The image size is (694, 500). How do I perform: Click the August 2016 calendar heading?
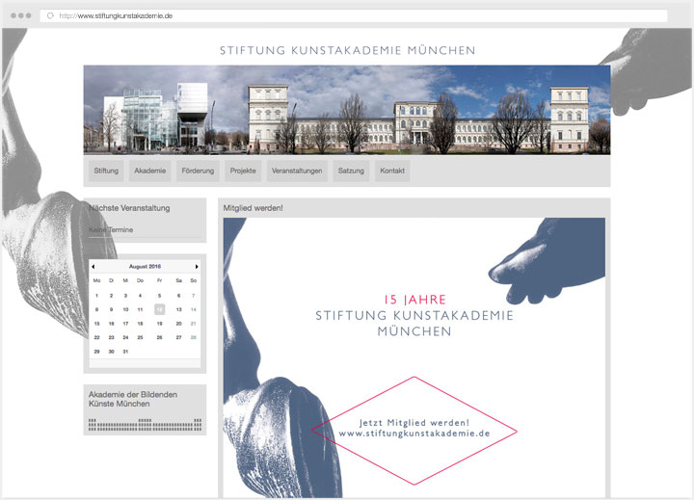tap(145, 266)
